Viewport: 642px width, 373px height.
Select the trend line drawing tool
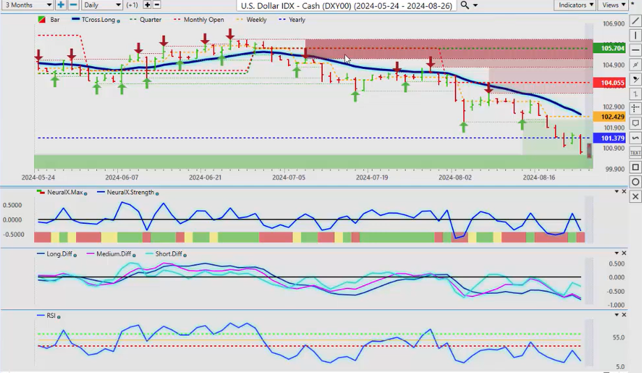[635, 20]
